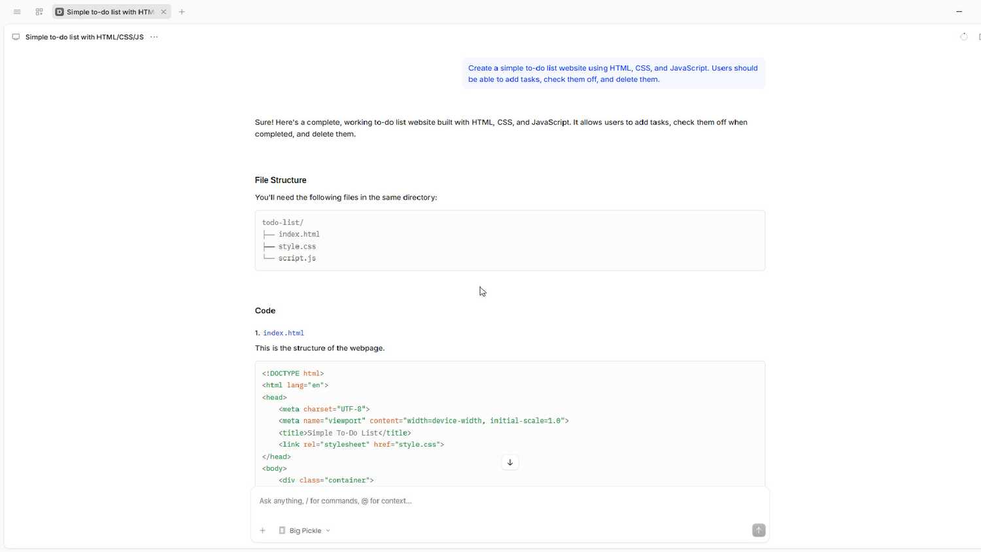Image resolution: width=981 pixels, height=552 pixels.
Task: Add a new tab with plus icon
Action: click(182, 12)
